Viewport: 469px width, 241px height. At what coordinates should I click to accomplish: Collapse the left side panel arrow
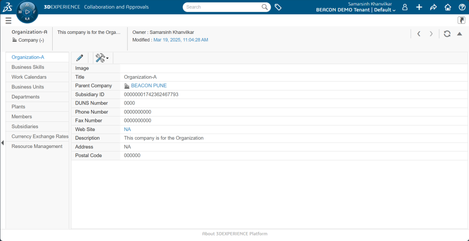coord(2,143)
